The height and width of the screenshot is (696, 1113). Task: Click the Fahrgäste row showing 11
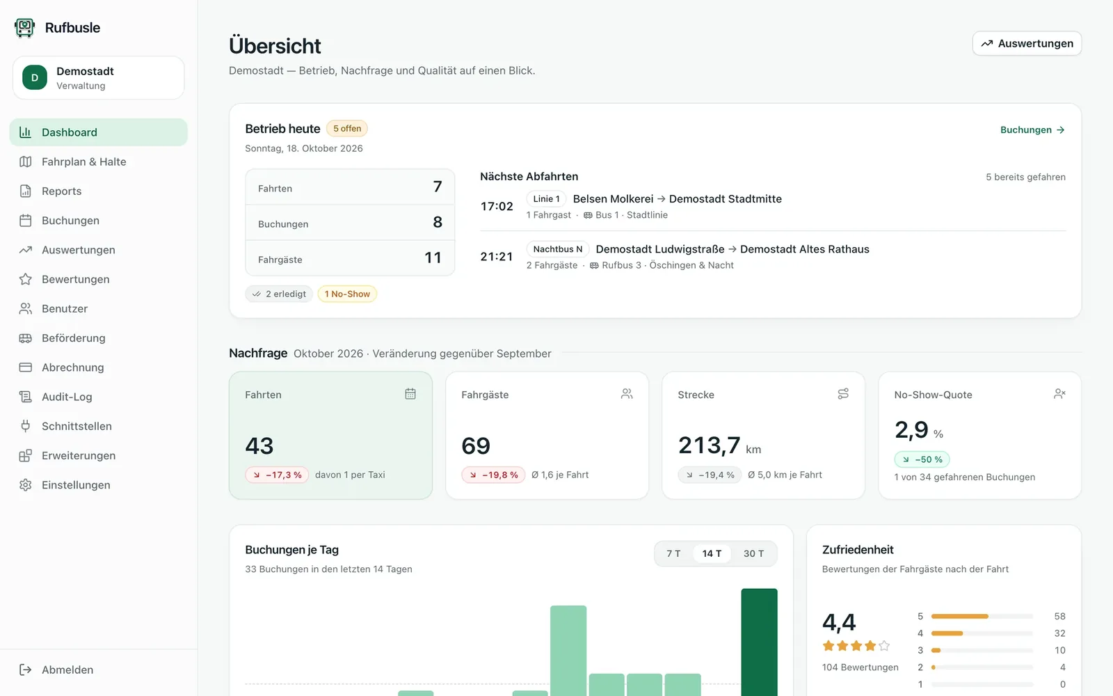[x=350, y=258]
